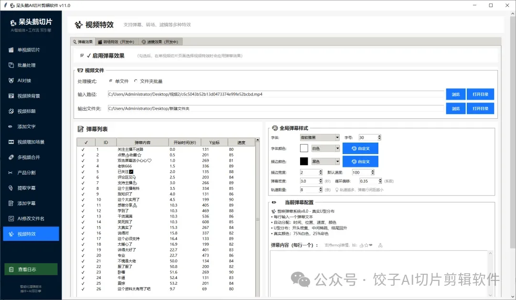Open the 批量处理 sidebar icon

click(x=11, y=65)
